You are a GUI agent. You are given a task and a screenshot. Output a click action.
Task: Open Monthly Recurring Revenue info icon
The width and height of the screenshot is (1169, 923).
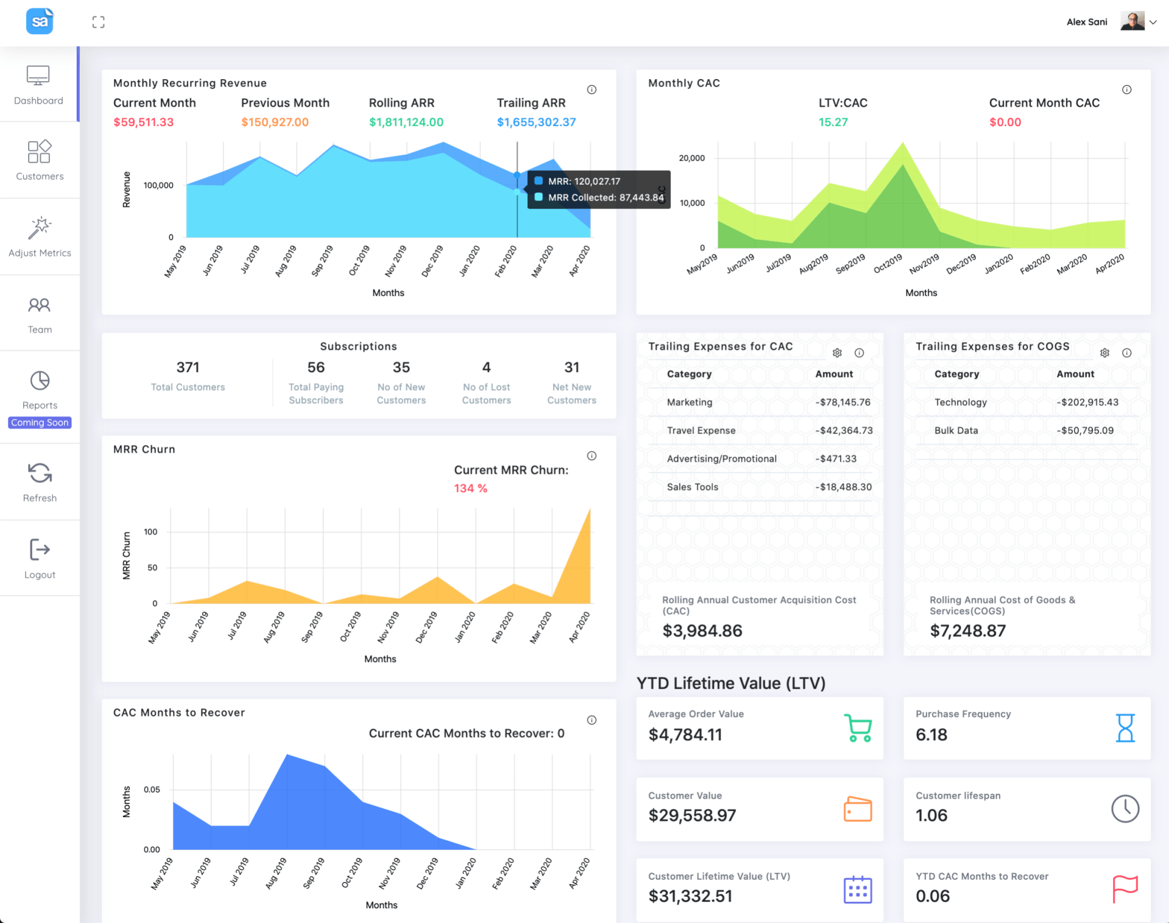point(591,90)
